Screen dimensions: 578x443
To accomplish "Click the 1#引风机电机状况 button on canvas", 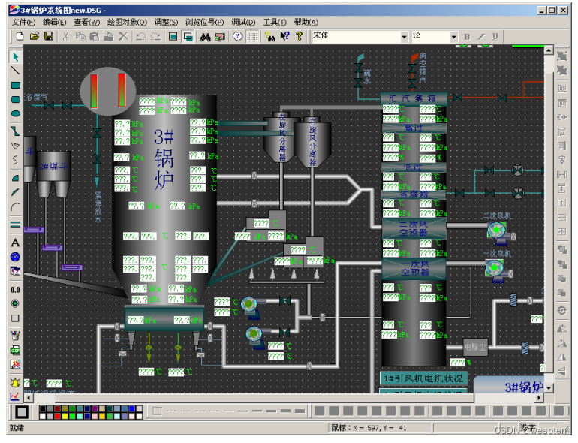I will [423, 378].
